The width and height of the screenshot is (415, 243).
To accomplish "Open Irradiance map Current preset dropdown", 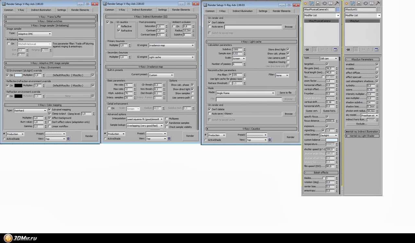I will pos(161,75).
